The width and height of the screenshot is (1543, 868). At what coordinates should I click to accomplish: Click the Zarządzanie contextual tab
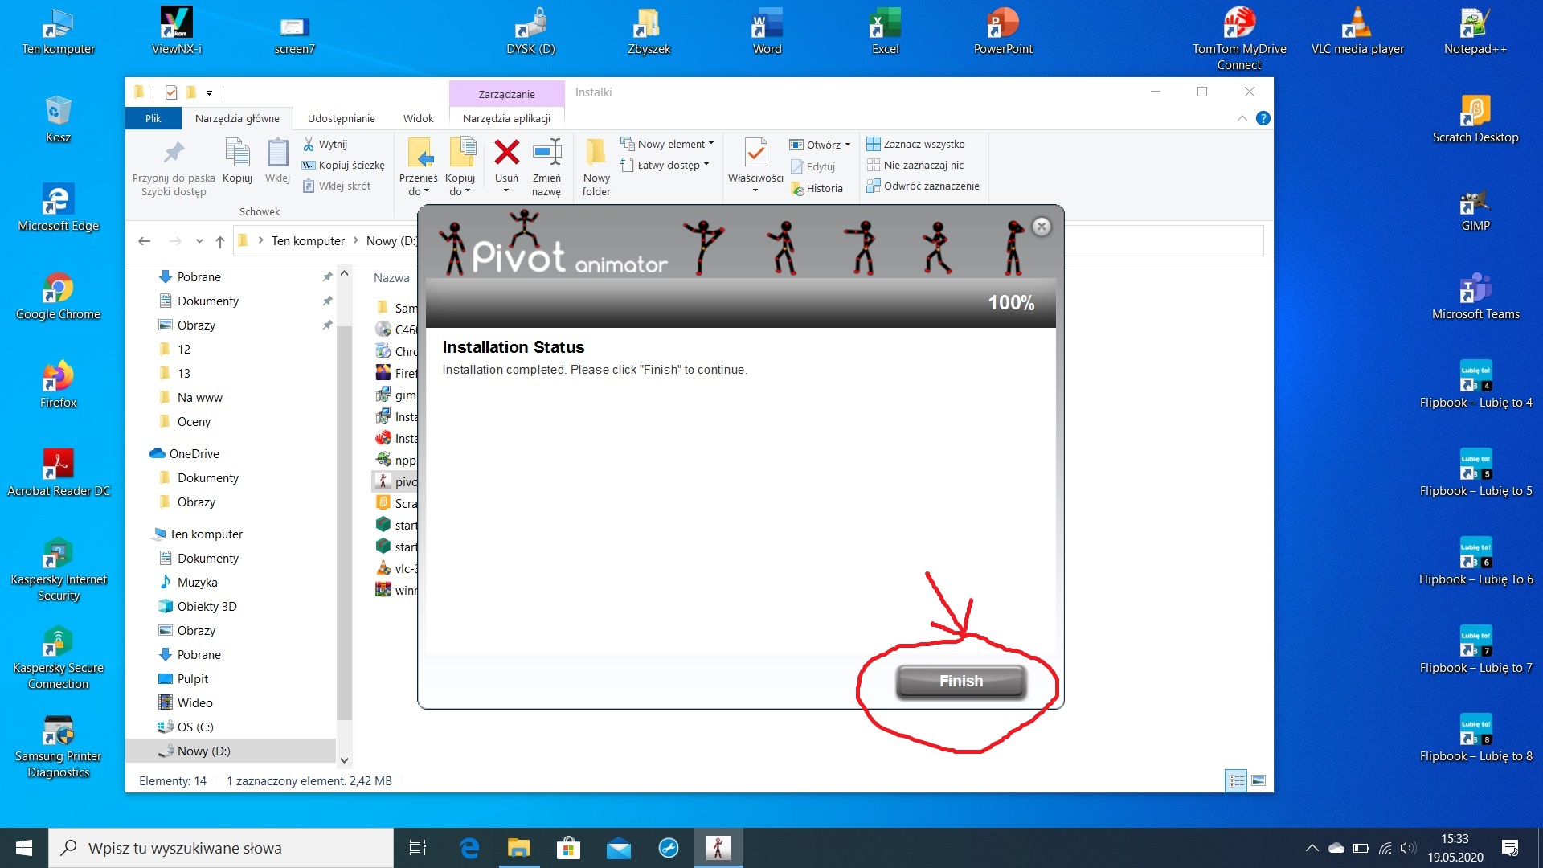point(506,94)
